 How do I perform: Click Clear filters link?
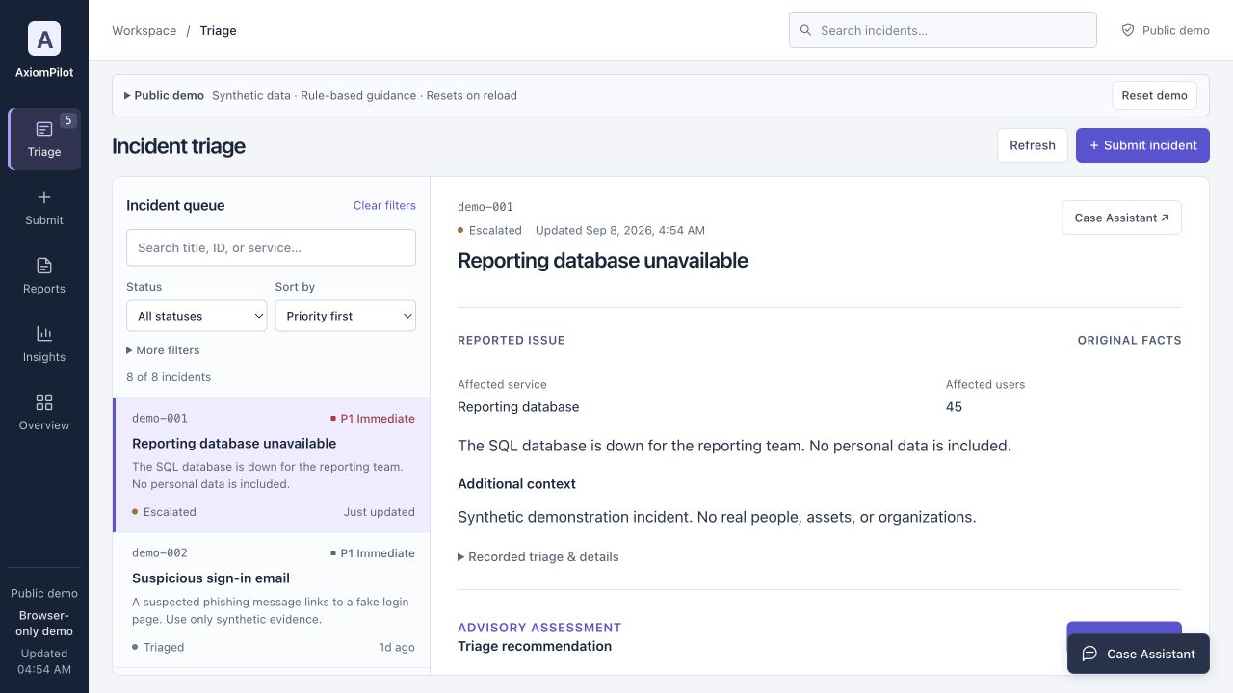(384, 205)
